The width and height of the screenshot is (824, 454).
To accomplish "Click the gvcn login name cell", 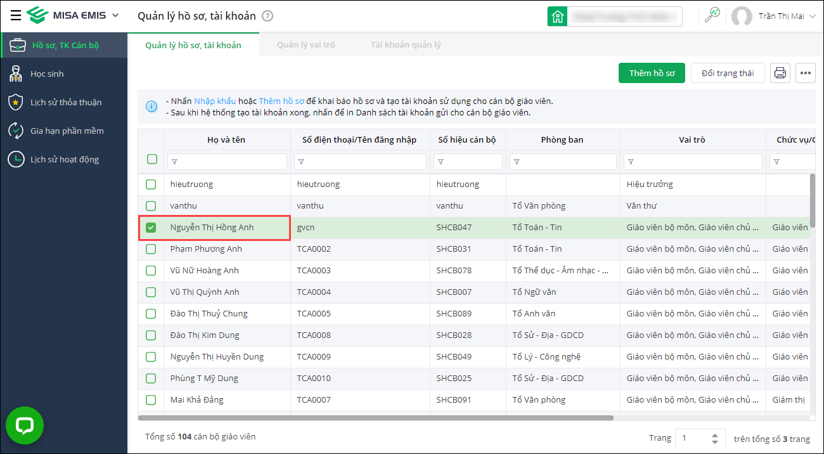I will [x=360, y=228].
